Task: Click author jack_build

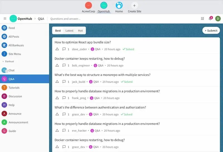Action: tap(79, 82)
